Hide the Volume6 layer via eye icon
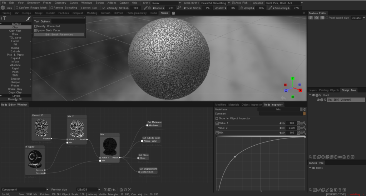This screenshot has width=366, height=196. 318,100
